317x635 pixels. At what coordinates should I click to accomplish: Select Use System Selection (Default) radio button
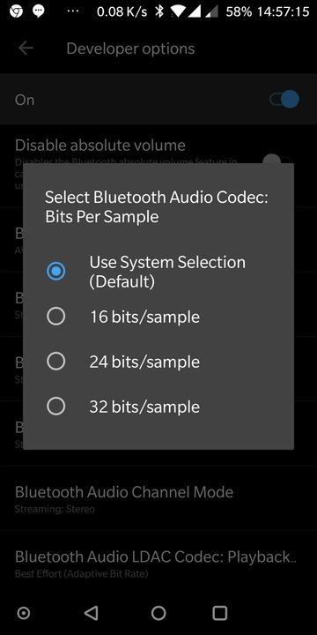(x=55, y=272)
